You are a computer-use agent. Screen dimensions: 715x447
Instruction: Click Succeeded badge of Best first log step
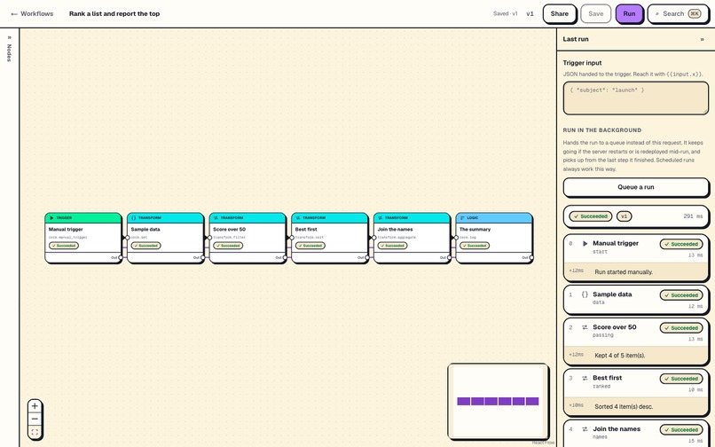click(681, 379)
